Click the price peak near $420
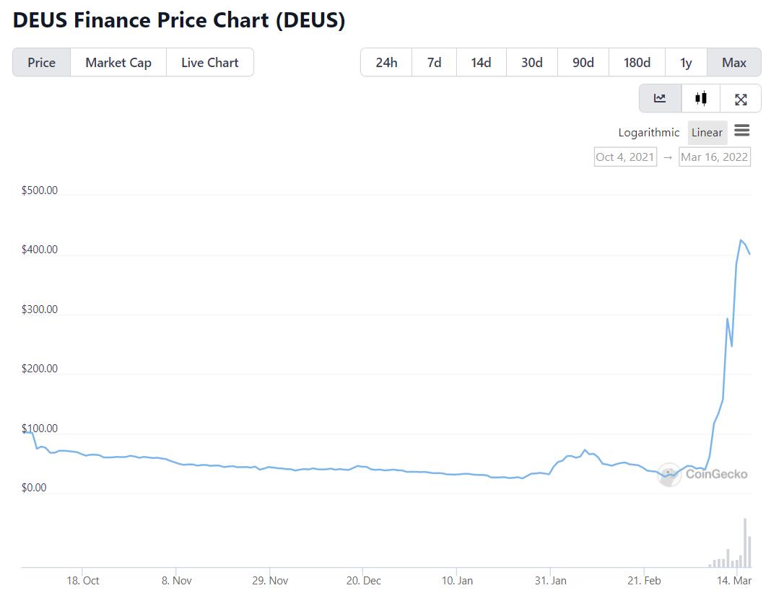Viewport: 771px width, 601px height. coord(741,240)
